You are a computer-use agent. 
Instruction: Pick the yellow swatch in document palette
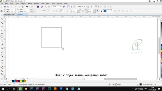(21, 81)
